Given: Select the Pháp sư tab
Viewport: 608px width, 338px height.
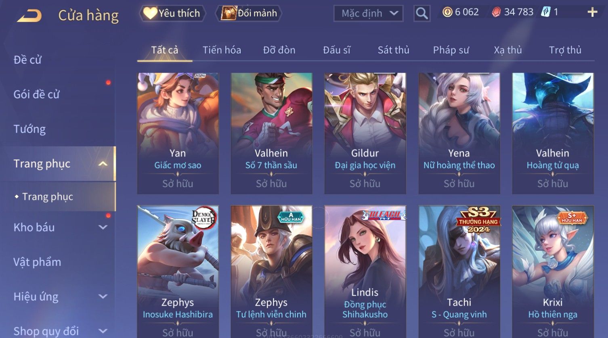Looking at the screenshot, I should click(451, 50).
